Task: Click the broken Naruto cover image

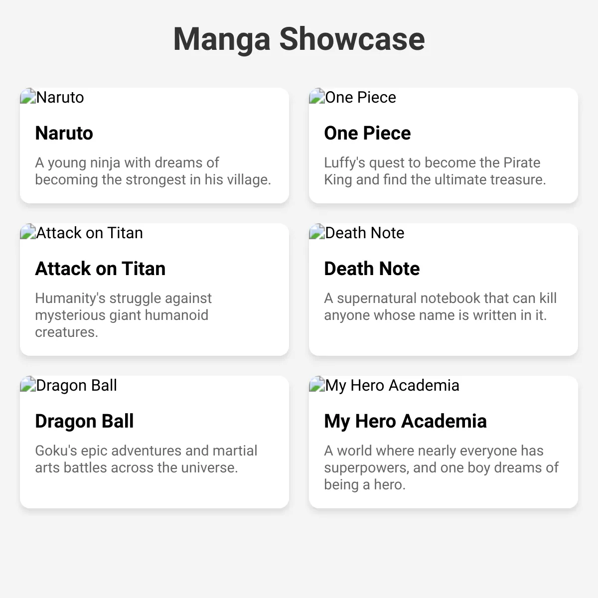Action: tap(52, 97)
